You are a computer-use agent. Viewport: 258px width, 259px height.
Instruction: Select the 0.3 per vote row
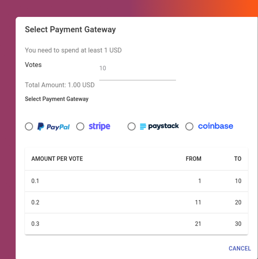coord(136,224)
